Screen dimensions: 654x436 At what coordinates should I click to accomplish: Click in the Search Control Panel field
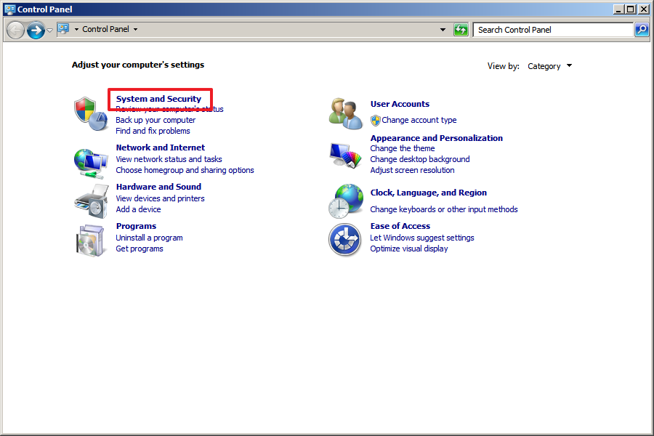click(552, 30)
